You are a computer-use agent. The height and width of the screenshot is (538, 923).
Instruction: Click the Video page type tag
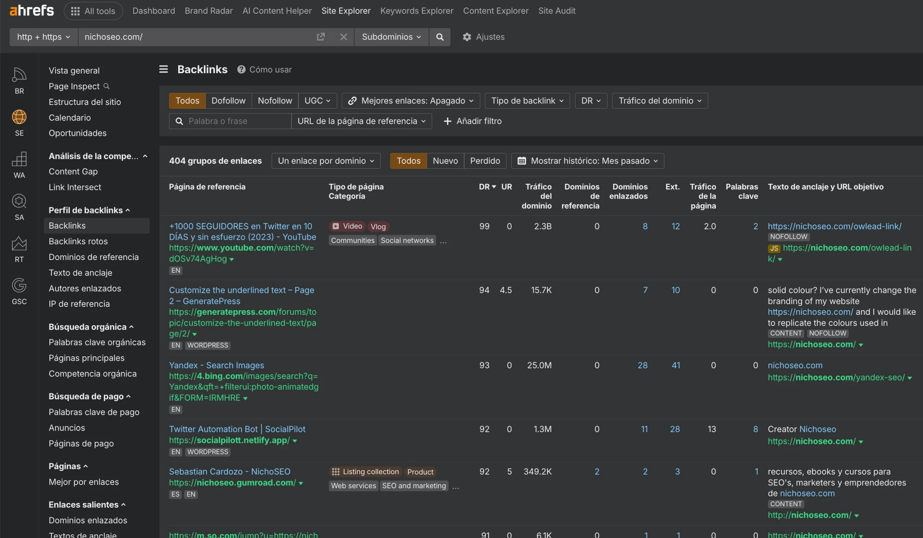[347, 226]
